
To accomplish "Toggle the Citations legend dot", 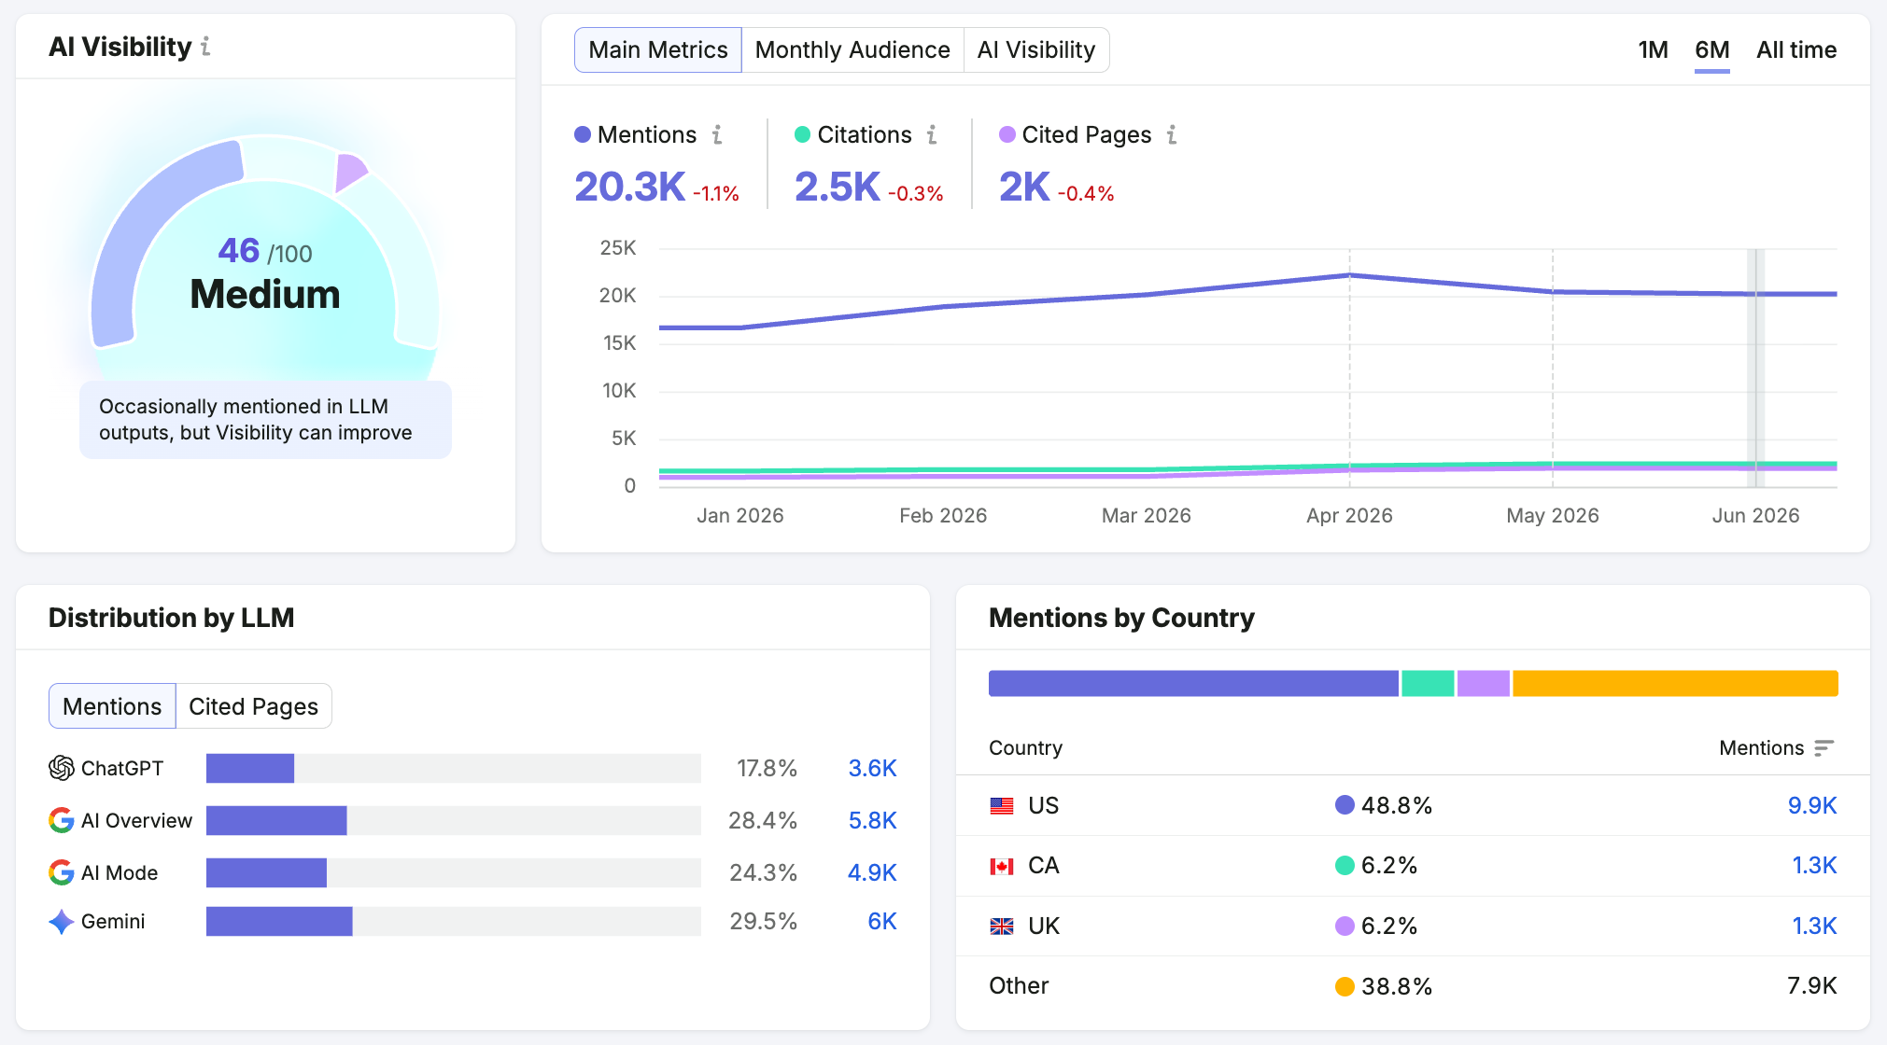I will (x=802, y=134).
